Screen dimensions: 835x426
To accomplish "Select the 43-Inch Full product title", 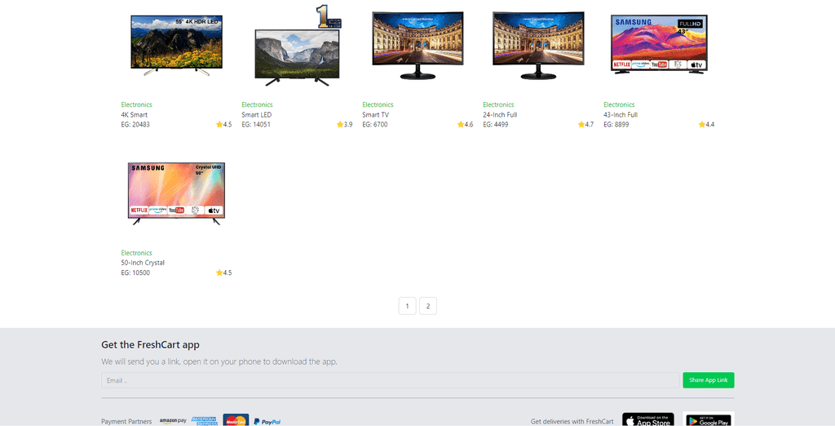I will coord(621,114).
